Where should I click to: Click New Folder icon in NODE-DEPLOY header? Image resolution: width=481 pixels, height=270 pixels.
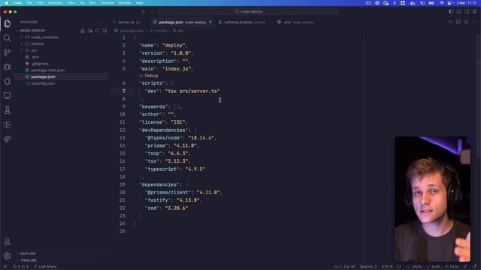pos(90,31)
